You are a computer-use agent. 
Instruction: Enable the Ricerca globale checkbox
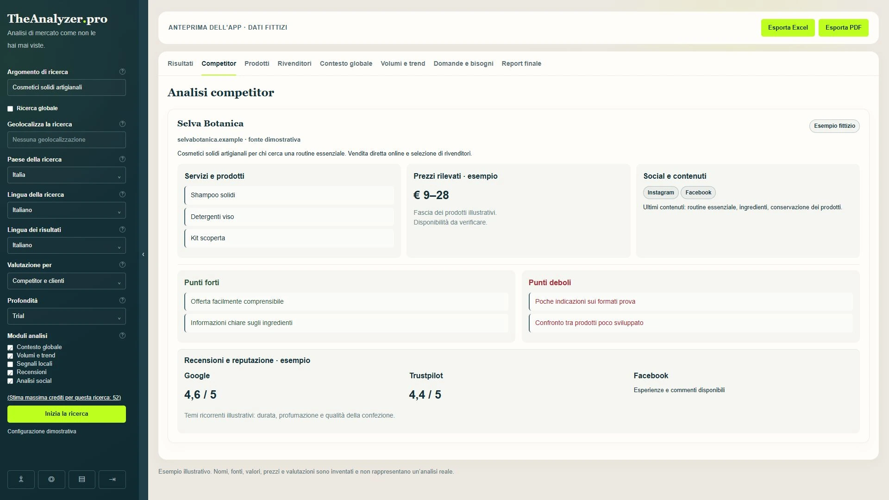click(10, 109)
